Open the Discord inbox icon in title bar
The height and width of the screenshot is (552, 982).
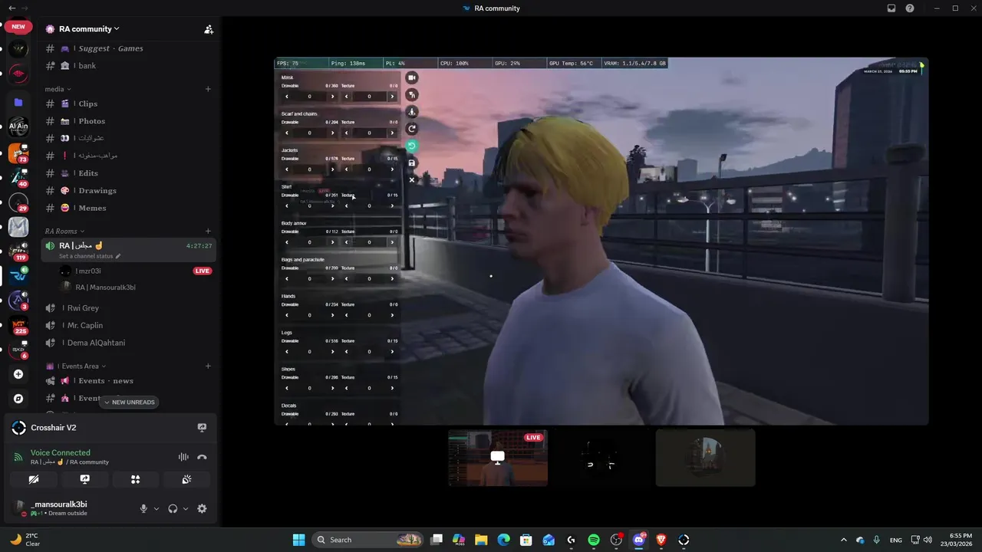(891, 8)
